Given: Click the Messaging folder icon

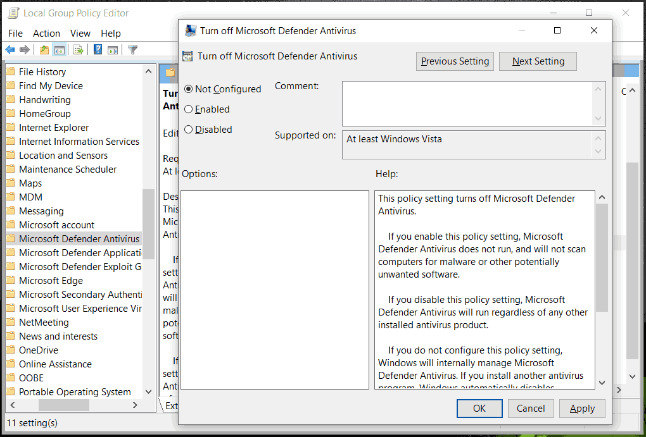Looking at the screenshot, I should click(x=11, y=211).
